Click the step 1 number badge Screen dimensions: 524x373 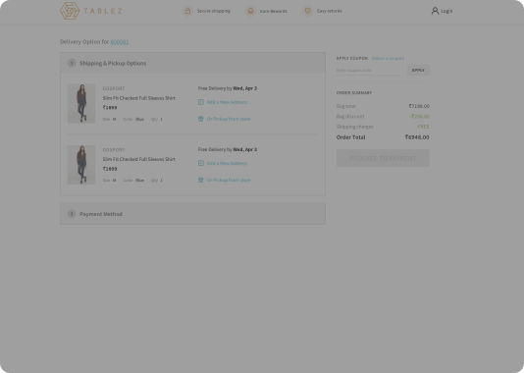[x=72, y=63]
